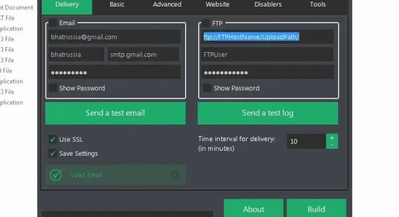399x217 pixels.
Task: Toggle Show Password under Email section
Action: (x=53, y=88)
